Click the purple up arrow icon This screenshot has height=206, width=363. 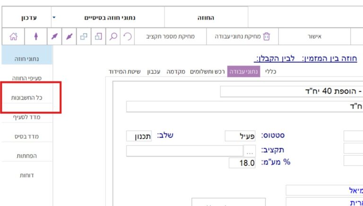[x=35, y=36]
